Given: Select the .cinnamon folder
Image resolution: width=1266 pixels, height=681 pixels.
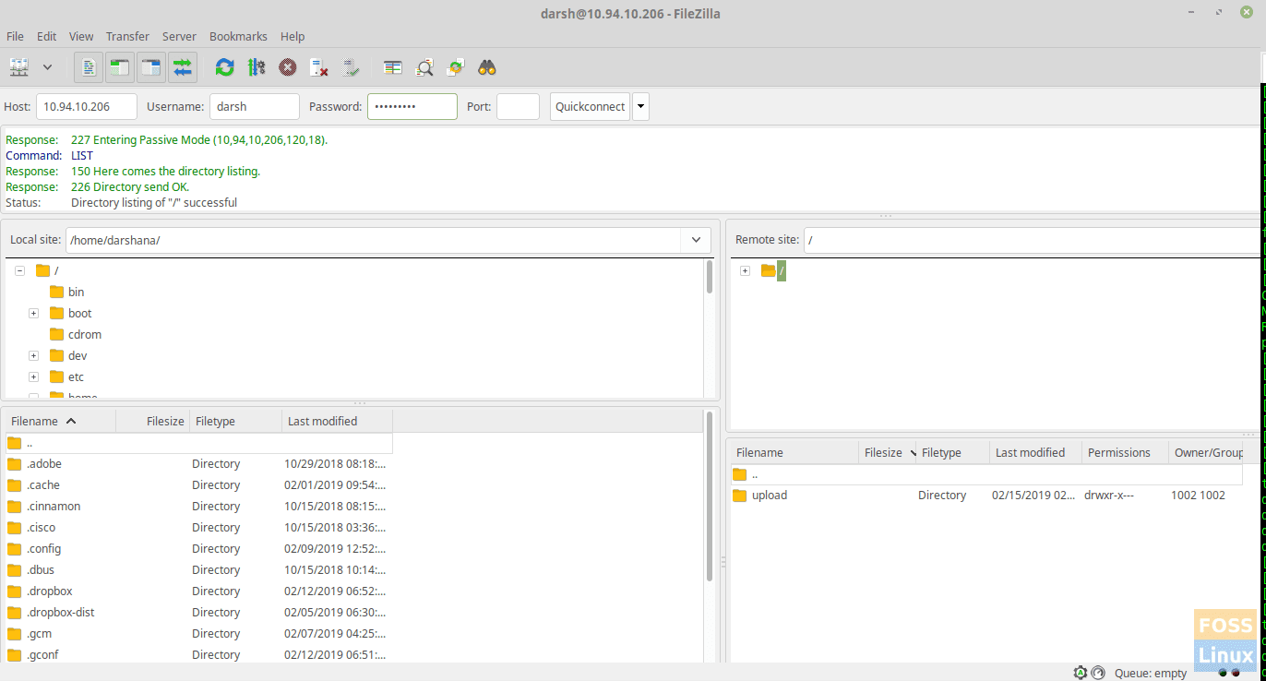Looking at the screenshot, I should tap(199, 507).
